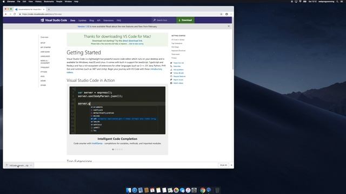
Task: Expand the User Guide sidebar section
Action: pyautogui.click(x=45, y=52)
